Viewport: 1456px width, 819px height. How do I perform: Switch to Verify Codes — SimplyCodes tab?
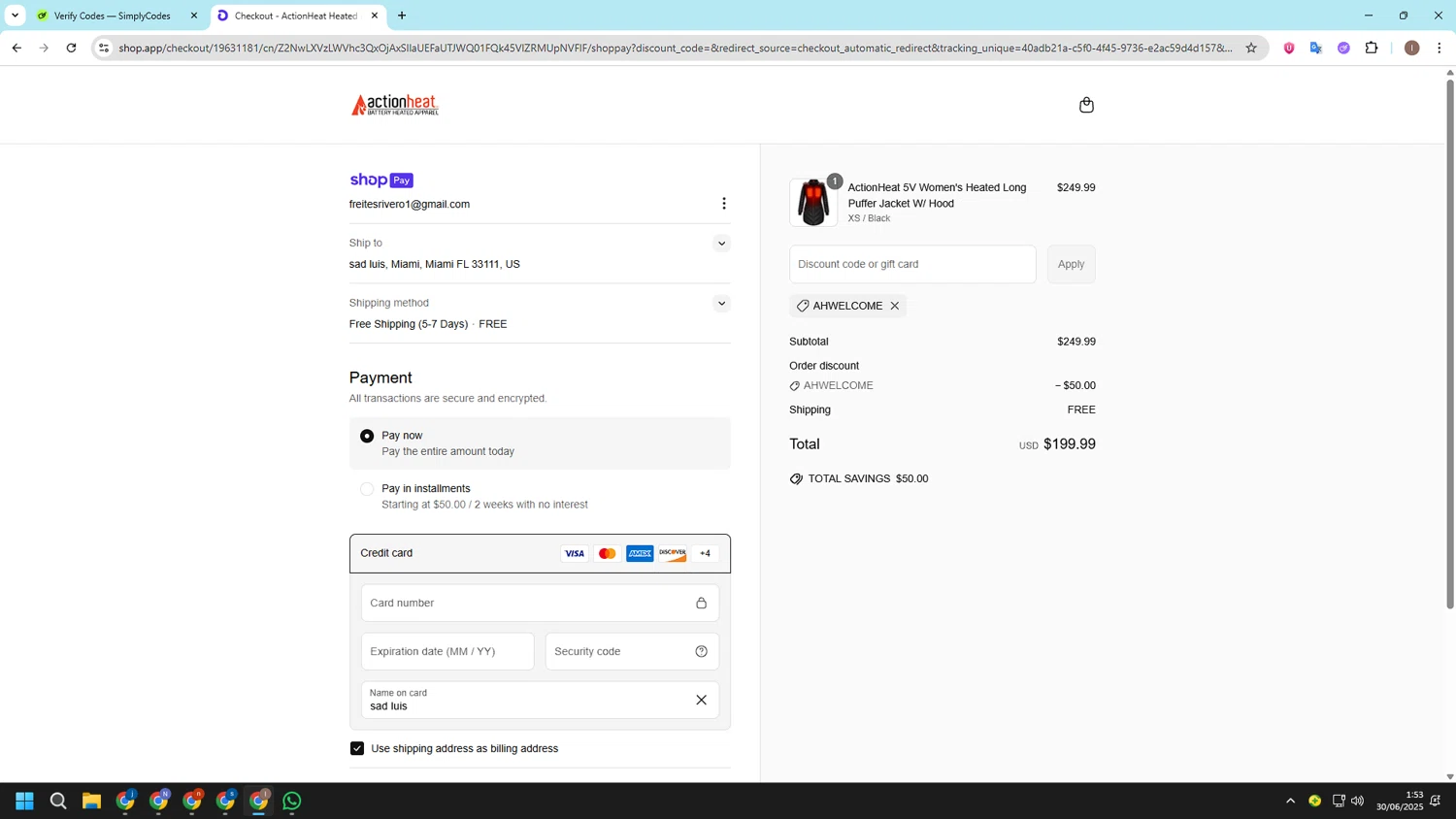click(x=116, y=16)
